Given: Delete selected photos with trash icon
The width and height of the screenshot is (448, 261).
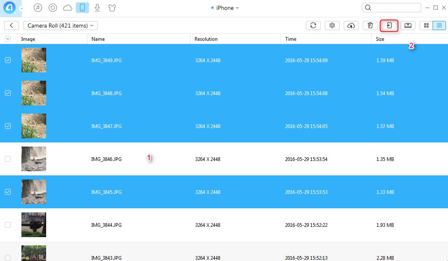Looking at the screenshot, I should (x=370, y=26).
